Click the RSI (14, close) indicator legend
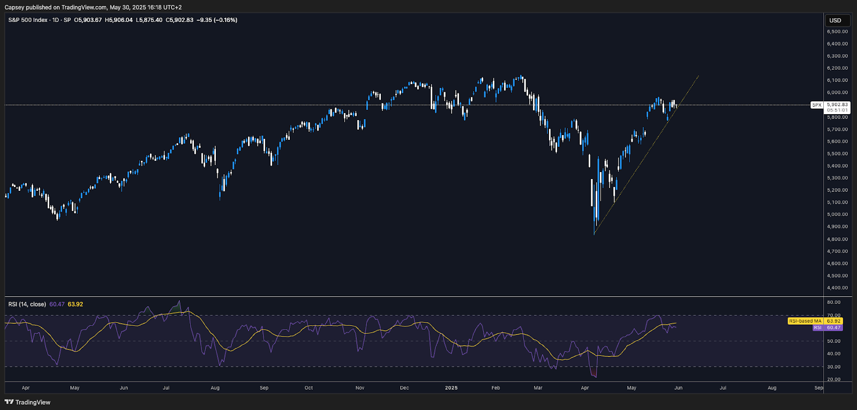 27,304
